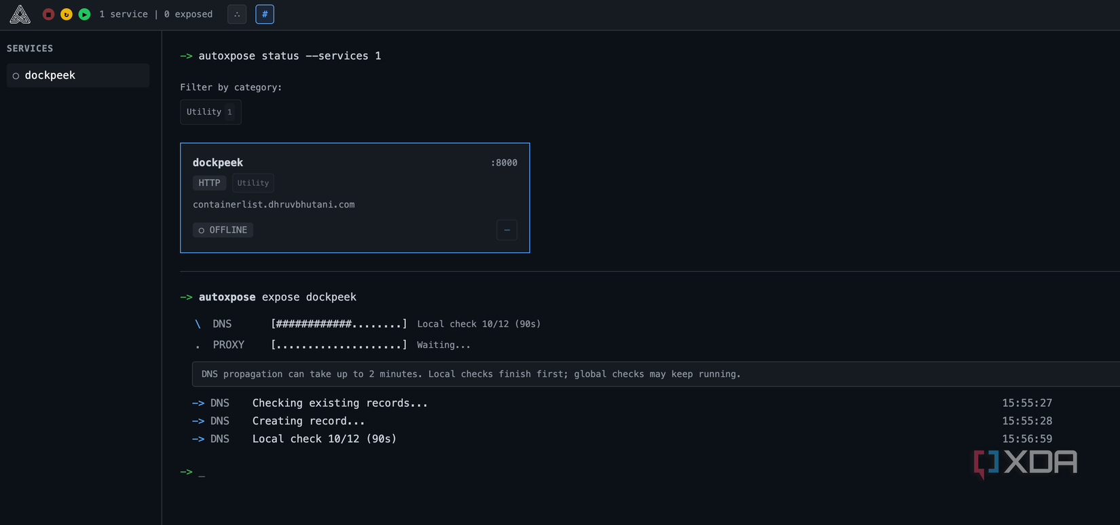The height and width of the screenshot is (525, 1120).
Task: Open containerlist.dhruvbhutani.com domain
Action: point(274,204)
